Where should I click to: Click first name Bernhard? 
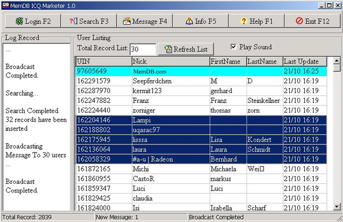pyautogui.click(x=223, y=159)
